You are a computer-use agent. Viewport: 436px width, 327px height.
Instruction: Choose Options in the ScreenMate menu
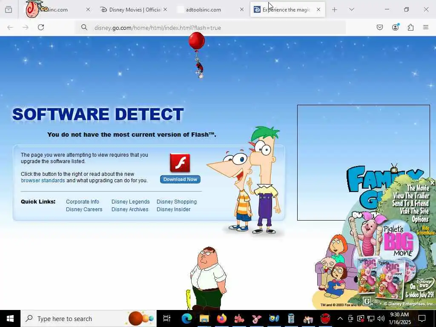click(x=420, y=219)
